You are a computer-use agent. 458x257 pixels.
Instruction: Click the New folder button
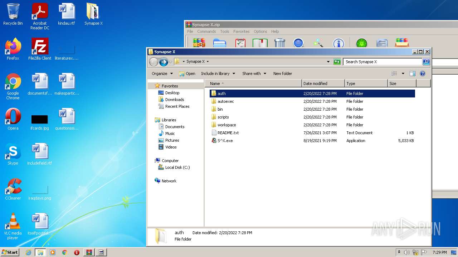point(283,74)
